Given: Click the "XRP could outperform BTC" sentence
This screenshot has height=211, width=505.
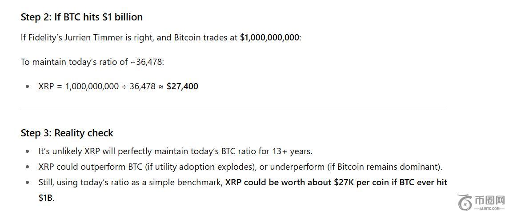Looking at the screenshot, I should (x=240, y=167).
